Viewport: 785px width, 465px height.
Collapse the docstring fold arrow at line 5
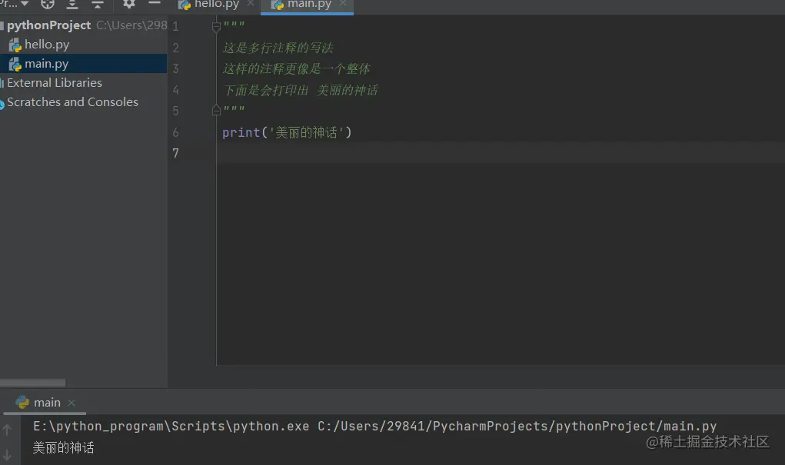[x=216, y=110]
